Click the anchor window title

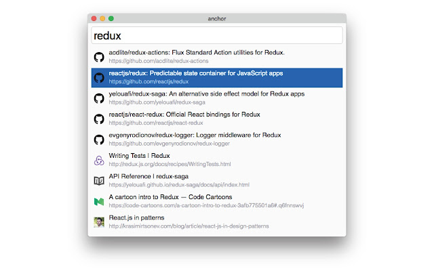(217, 18)
